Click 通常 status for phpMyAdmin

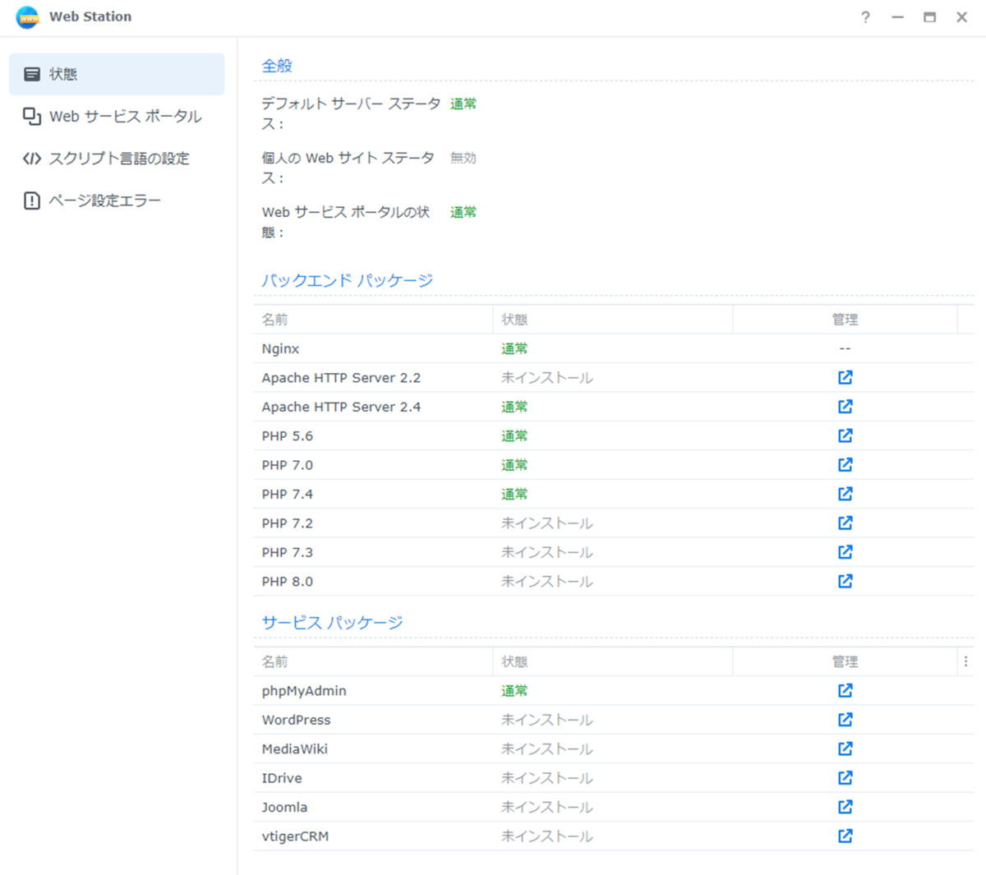coord(514,691)
